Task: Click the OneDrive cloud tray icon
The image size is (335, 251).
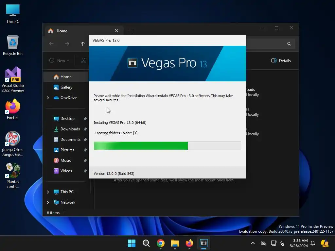Action: 263,243
